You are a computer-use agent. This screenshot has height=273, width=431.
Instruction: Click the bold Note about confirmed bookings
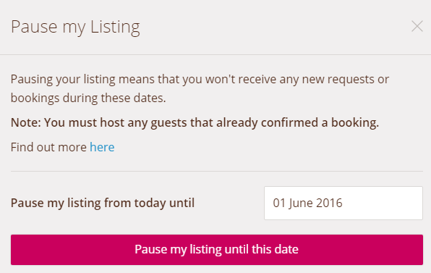tap(195, 122)
